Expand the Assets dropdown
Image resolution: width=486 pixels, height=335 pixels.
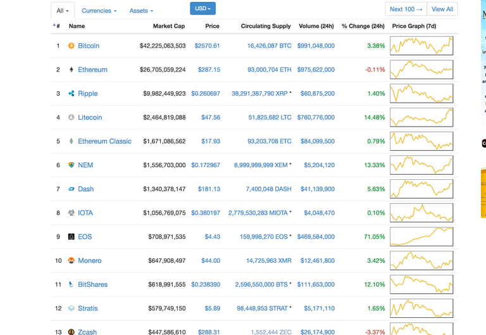(x=141, y=11)
